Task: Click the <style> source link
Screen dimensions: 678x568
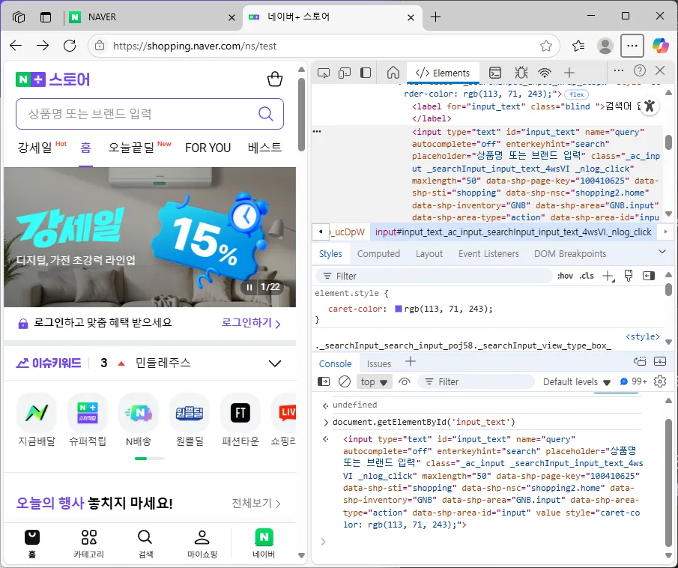Action: coord(643,336)
